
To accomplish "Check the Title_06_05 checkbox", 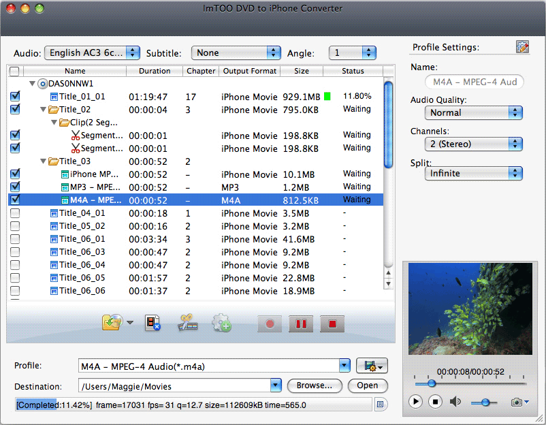I will [x=15, y=278].
